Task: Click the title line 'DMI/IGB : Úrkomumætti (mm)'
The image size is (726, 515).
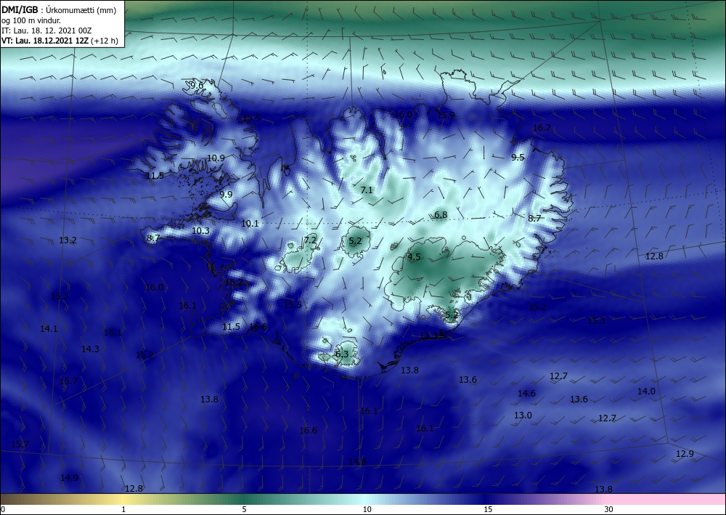Action: (x=59, y=10)
